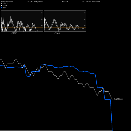
Task: Click the Slow D legend swatch
Action: (x=2, y=3)
